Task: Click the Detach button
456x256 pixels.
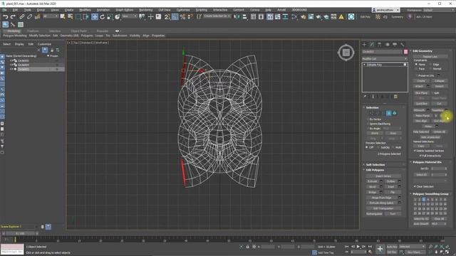Action: pos(439,86)
